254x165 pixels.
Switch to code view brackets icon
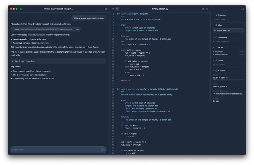[117, 9]
